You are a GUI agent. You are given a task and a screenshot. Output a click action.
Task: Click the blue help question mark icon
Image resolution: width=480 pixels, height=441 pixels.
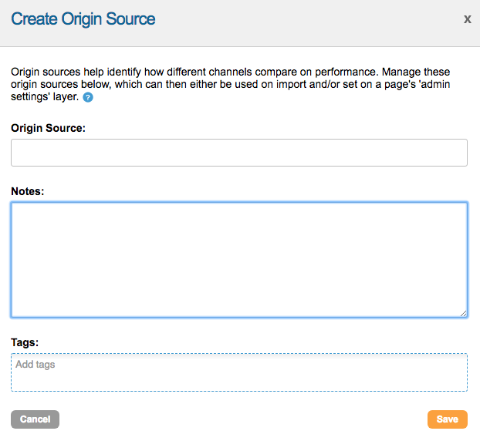click(88, 98)
